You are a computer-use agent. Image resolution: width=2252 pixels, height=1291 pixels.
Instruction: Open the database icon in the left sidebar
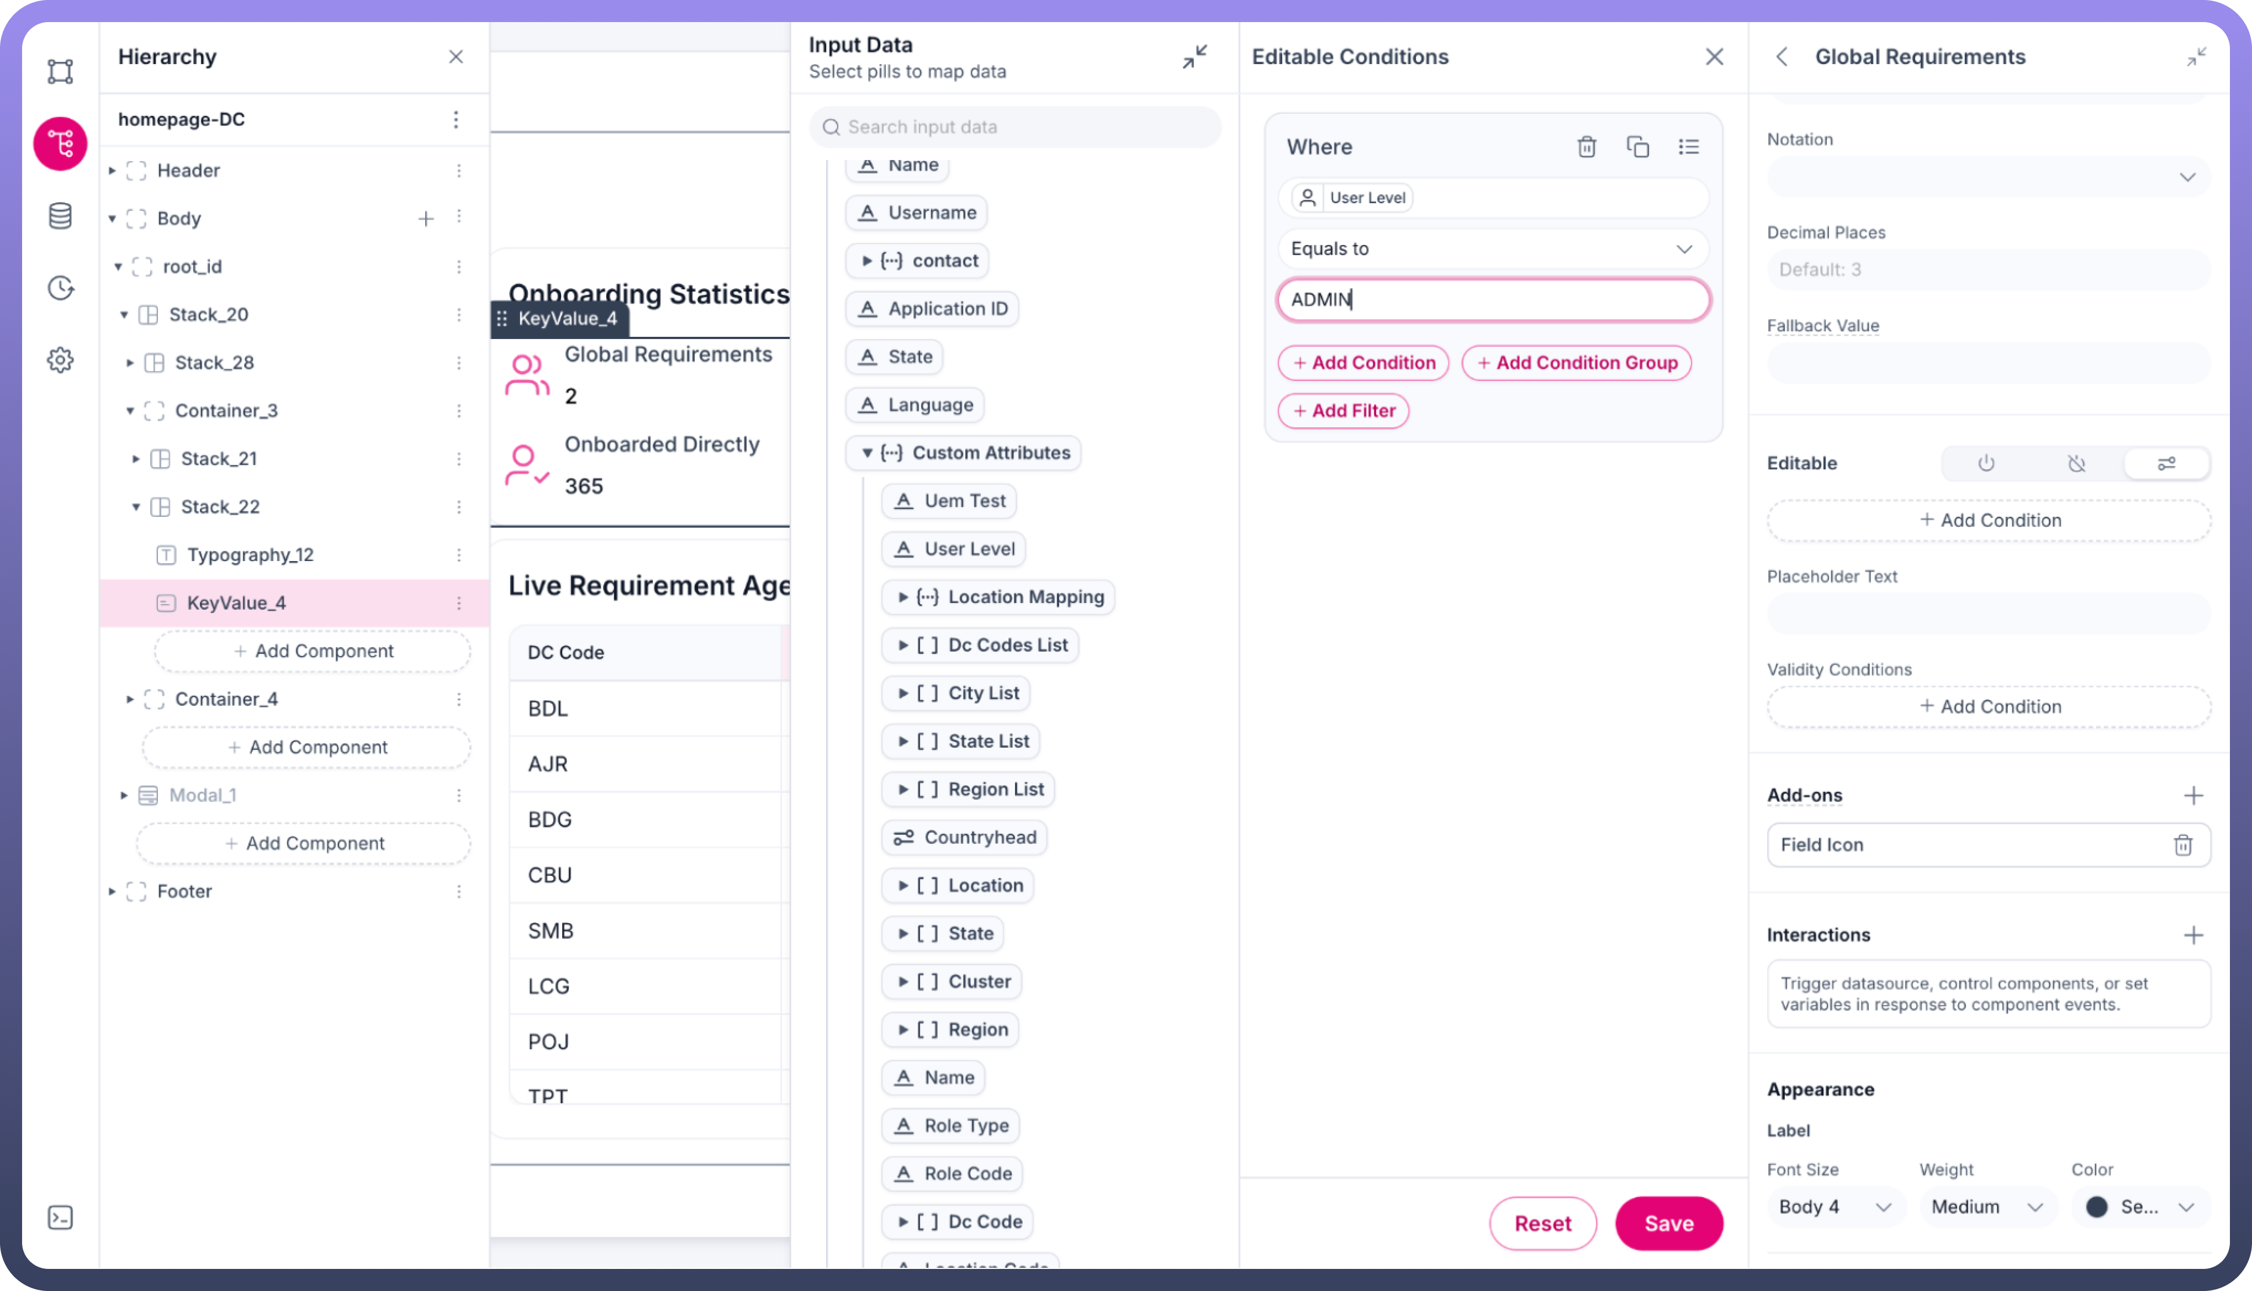(x=60, y=215)
